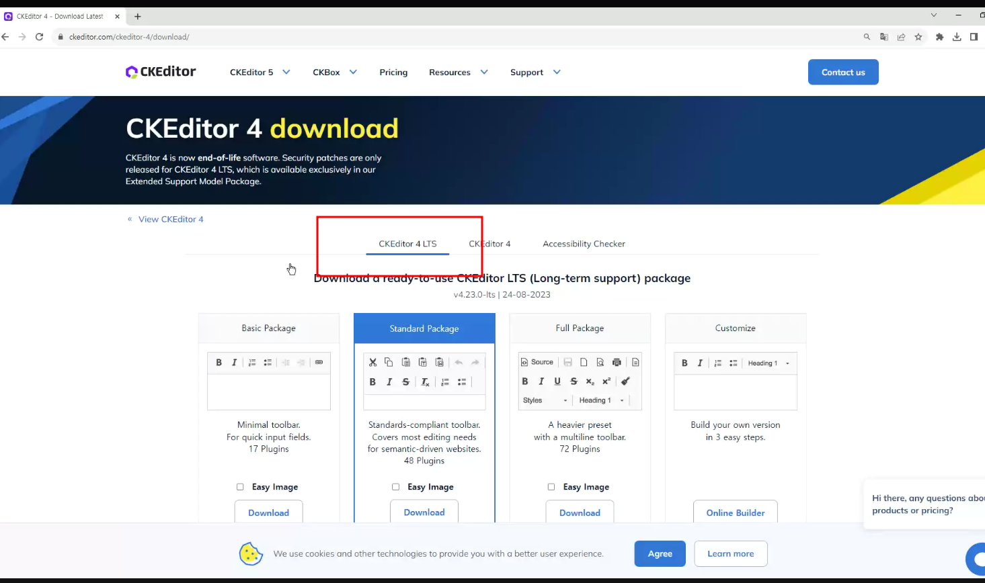This screenshot has width=985, height=583.
Task: Open the browser extensions puzzle icon
Action: [x=939, y=37]
